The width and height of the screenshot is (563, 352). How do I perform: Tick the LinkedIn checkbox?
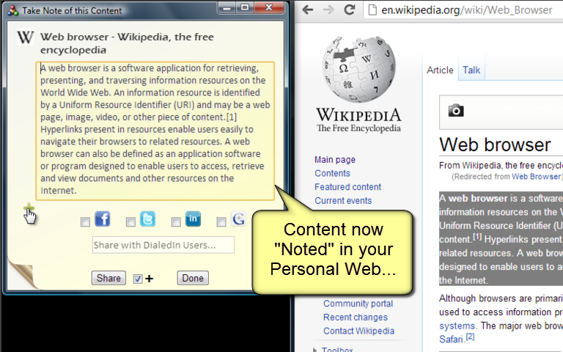176,222
